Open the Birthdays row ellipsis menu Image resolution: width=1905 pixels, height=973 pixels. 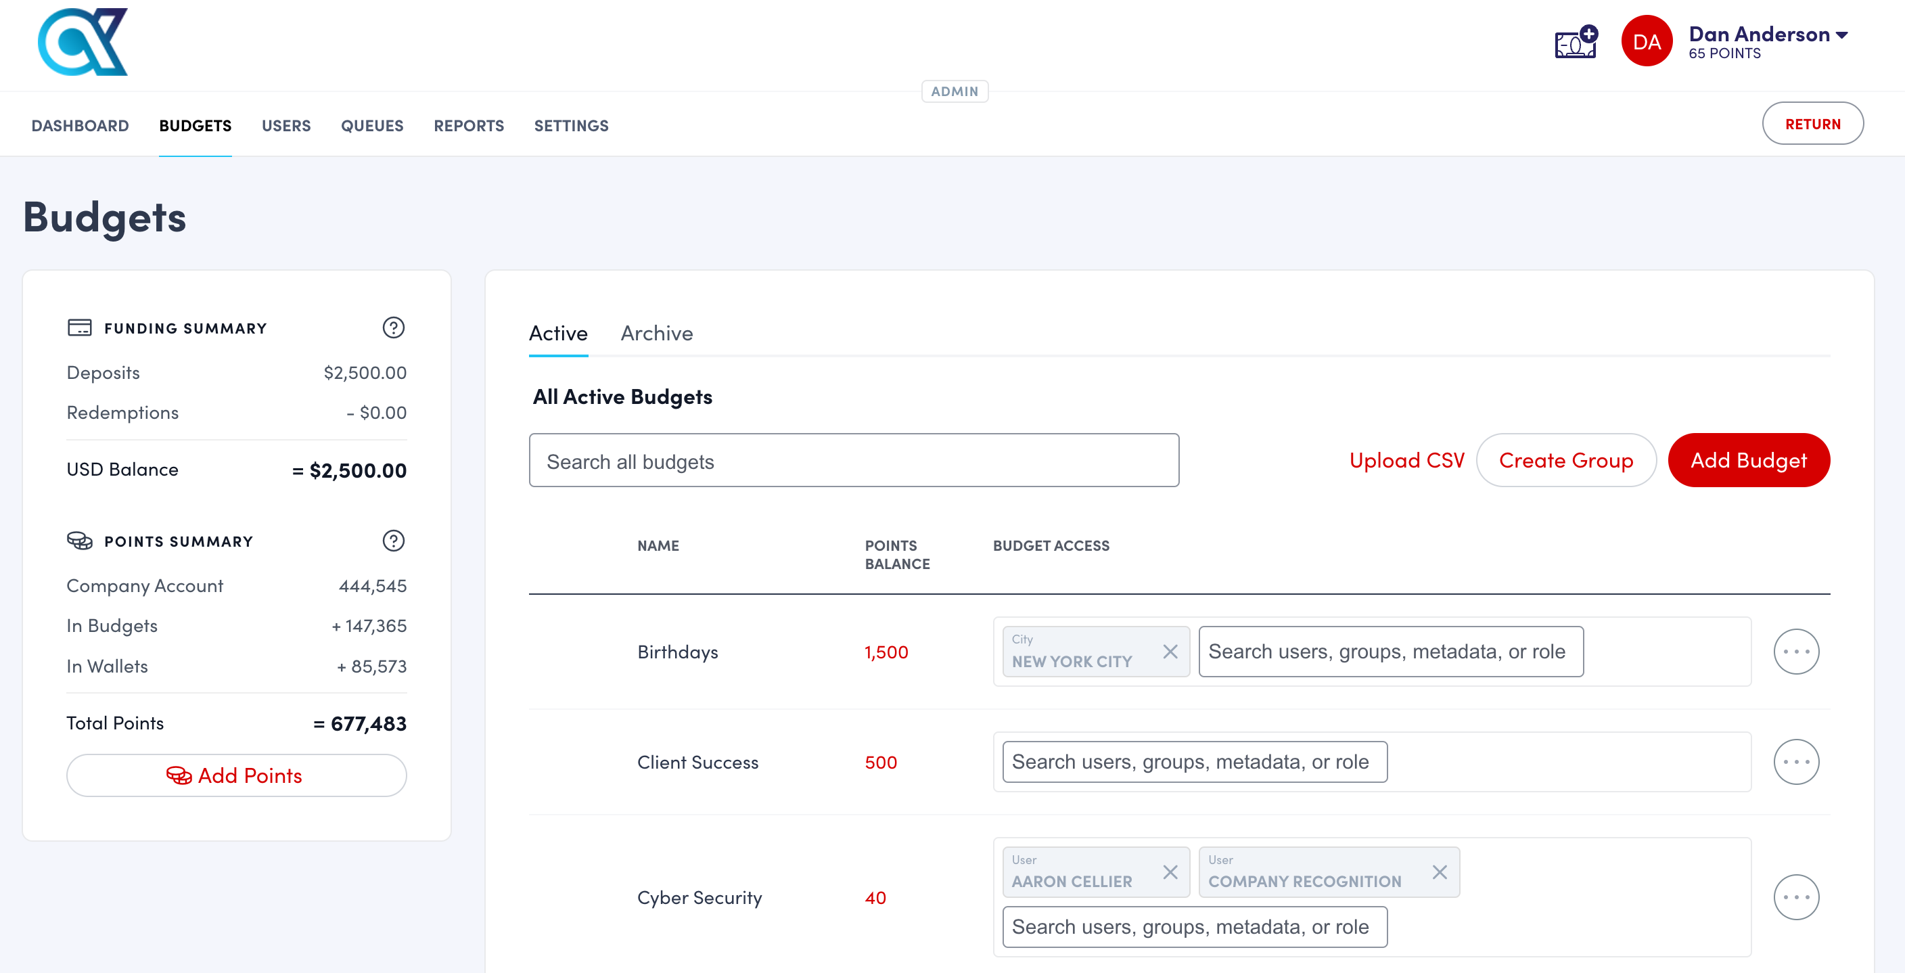[1797, 651]
